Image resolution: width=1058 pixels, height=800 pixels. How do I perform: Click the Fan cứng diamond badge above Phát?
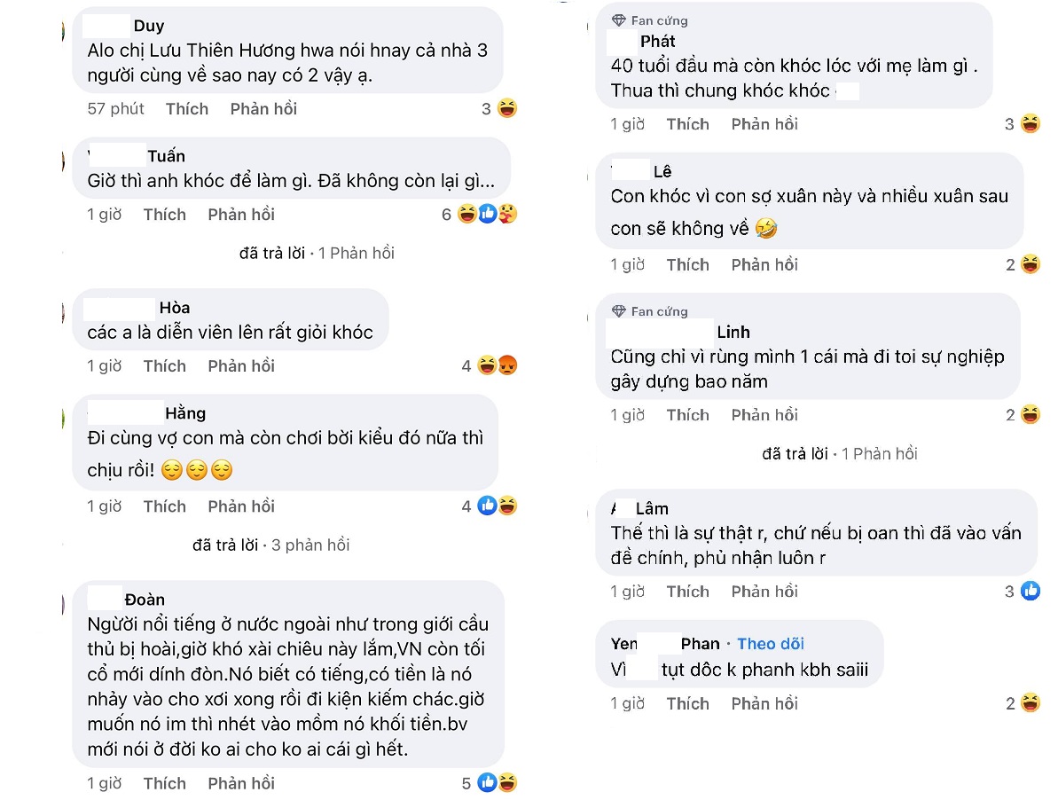[619, 20]
